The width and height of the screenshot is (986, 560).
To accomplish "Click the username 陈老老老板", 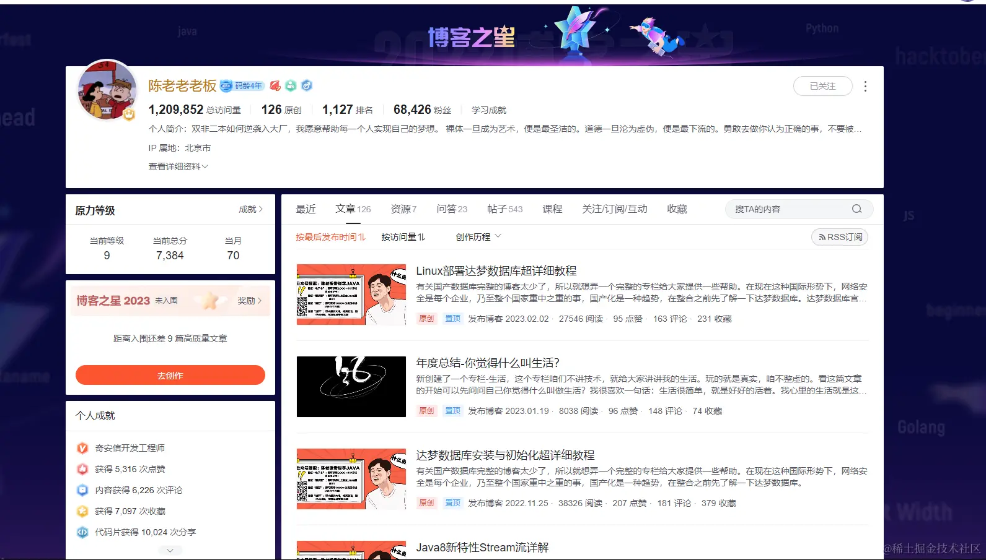I will click(182, 86).
